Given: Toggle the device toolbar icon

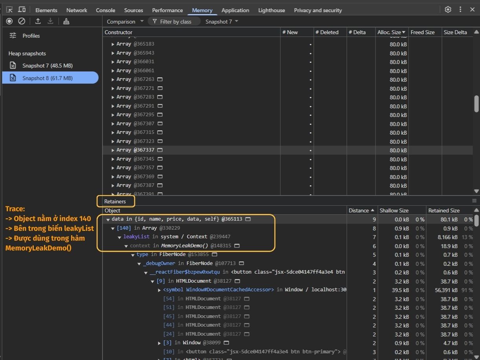Looking at the screenshot, I should [x=22, y=10].
